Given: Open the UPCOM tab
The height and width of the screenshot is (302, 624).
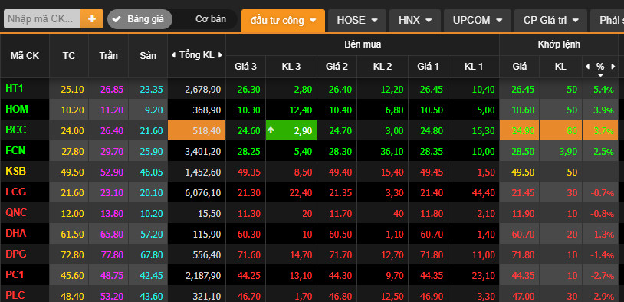Looking at the screenshot, I should (477, 20).
